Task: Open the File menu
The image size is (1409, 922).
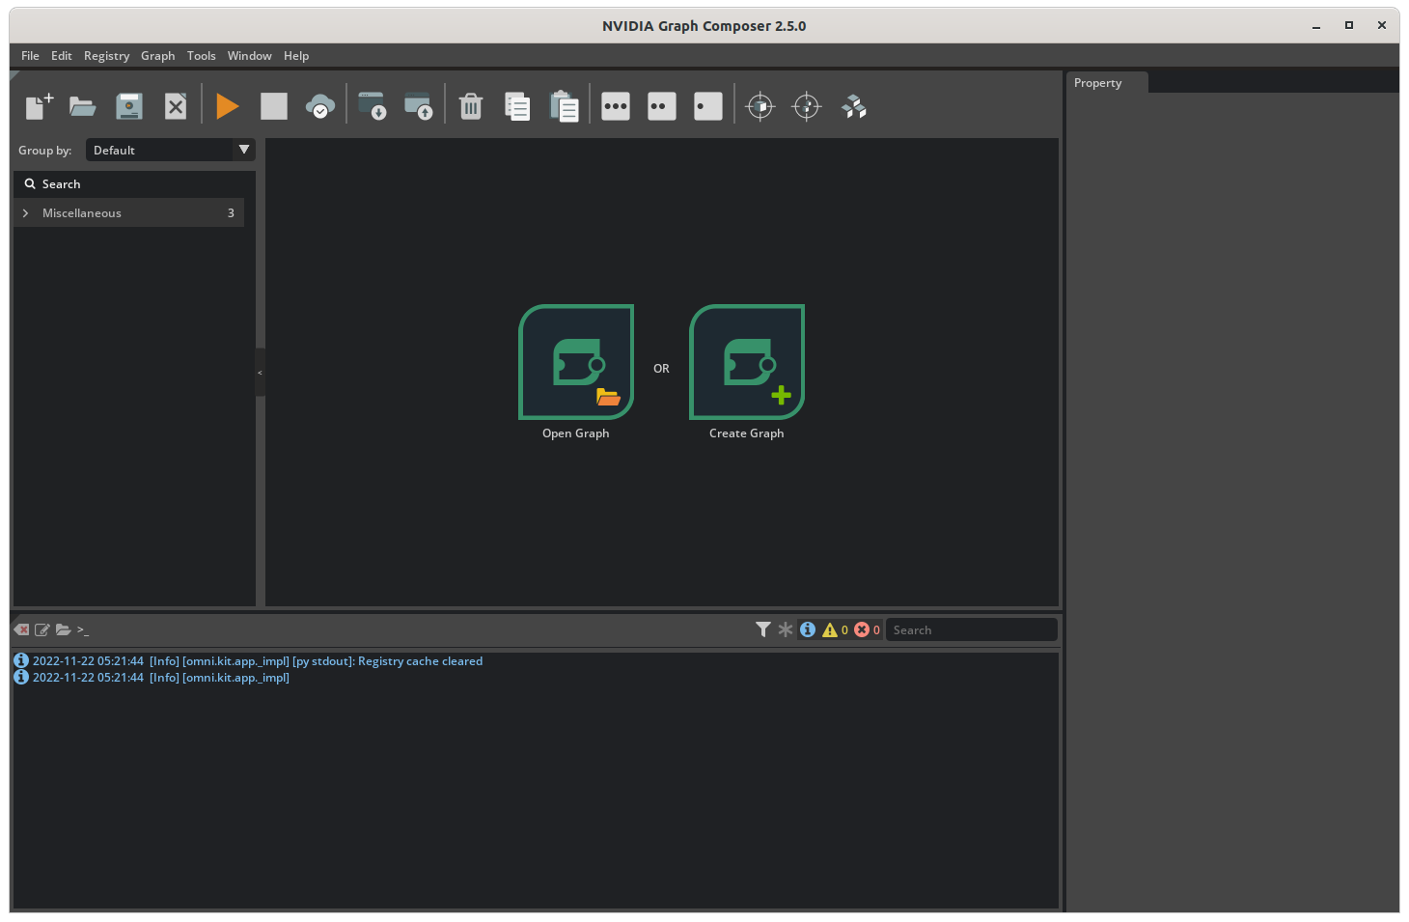Action: coord(30,56)
